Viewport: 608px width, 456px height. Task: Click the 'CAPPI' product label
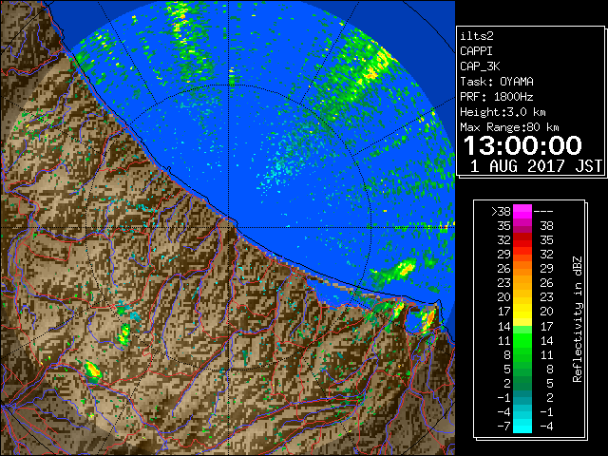476,51
